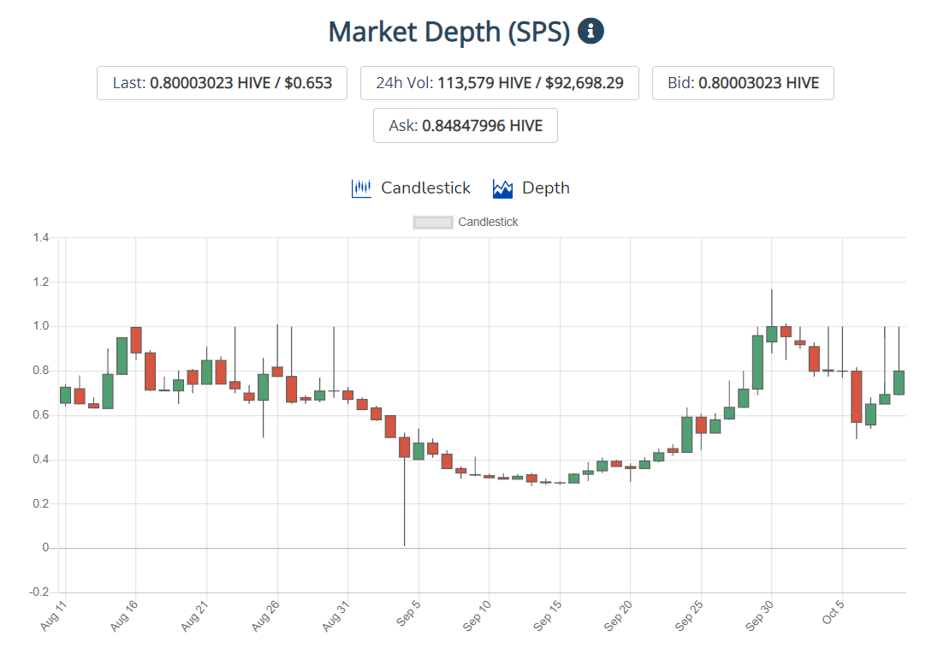Click the 0.4 y-axis value

point(41,459)
